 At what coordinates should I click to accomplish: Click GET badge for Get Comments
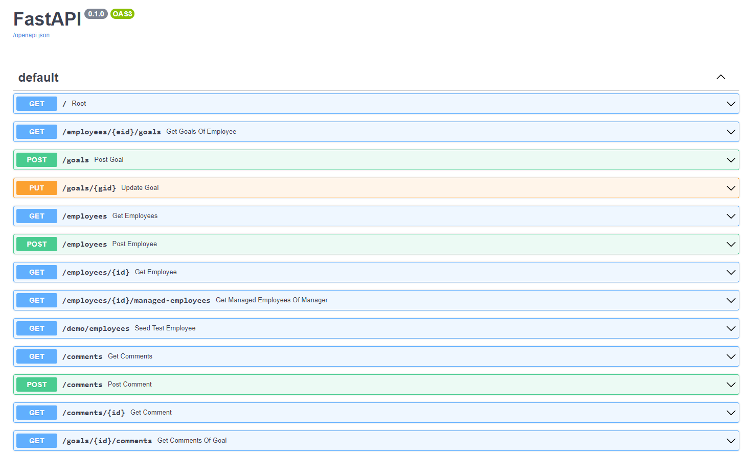click(37, 356)
